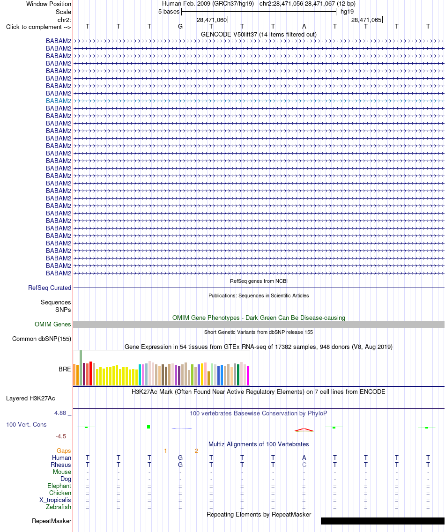Viewport: 445px width, 532px height.
Task: Click the light-blue BABAM2 transcript arrow line
Action: [259, 101]
